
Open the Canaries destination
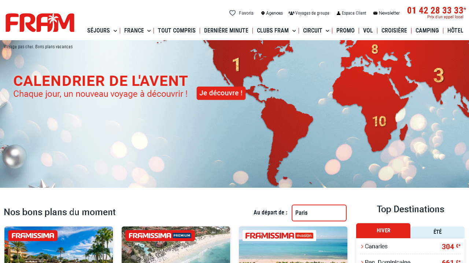[376, 247]
